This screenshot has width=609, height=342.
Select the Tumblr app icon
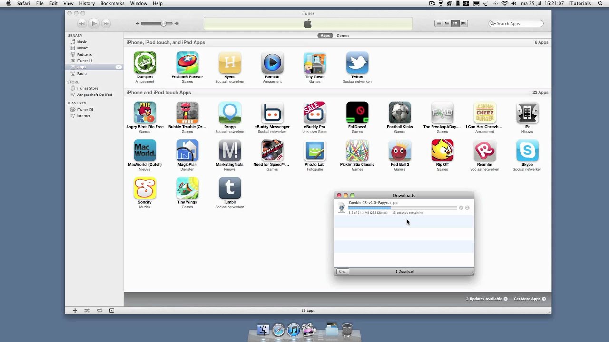tap(230, 188)
